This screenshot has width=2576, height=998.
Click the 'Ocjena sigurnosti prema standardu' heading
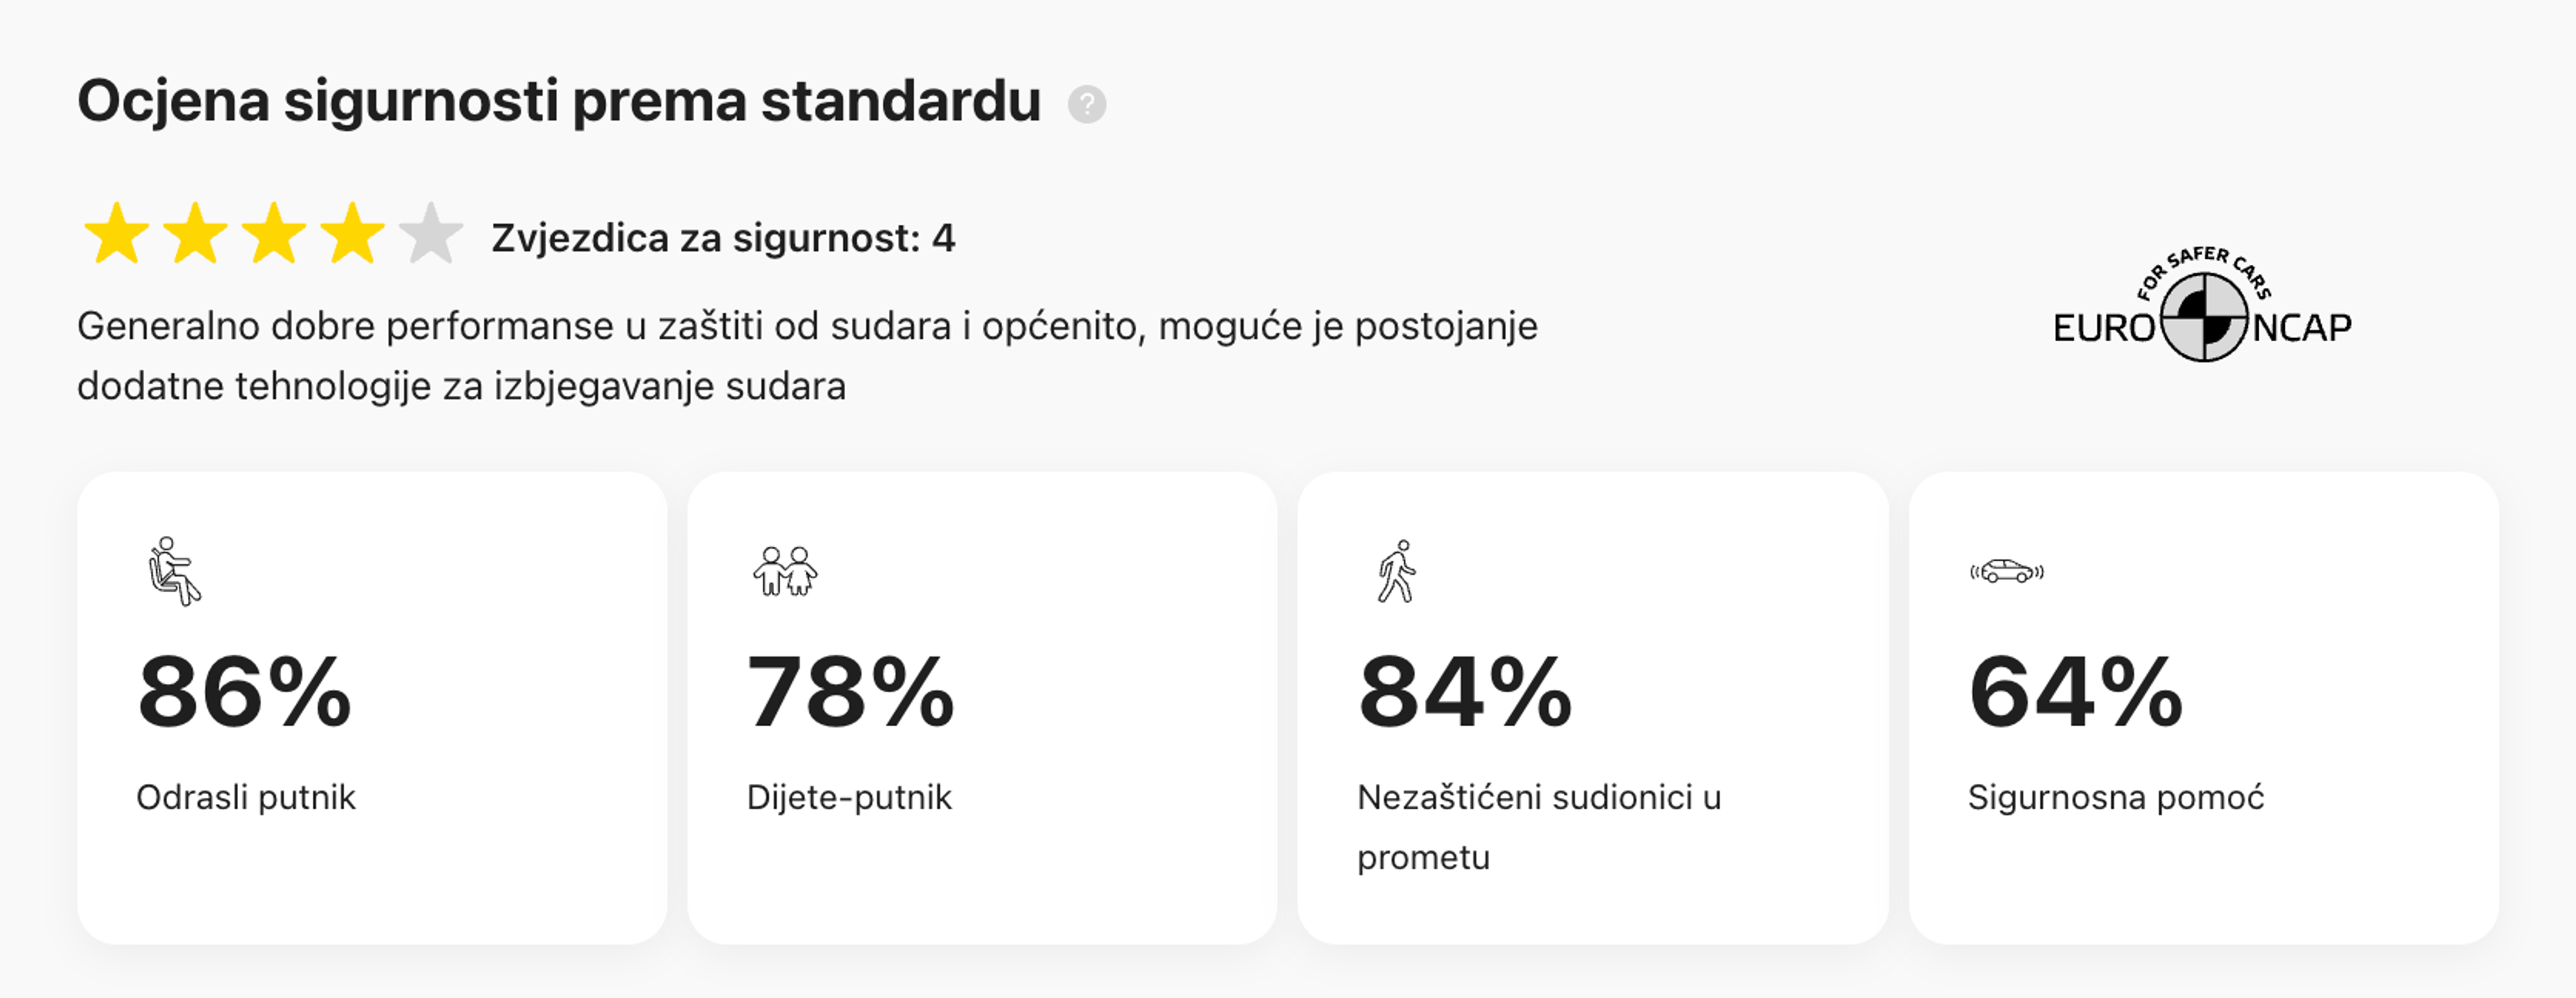pyautogui.click(x=559, y=101)
